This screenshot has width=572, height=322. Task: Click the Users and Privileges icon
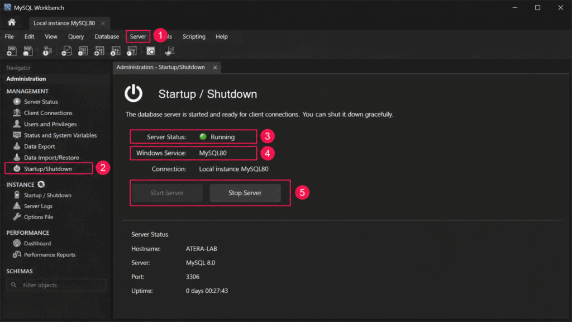pyautogui.click(x=17, y=124)
